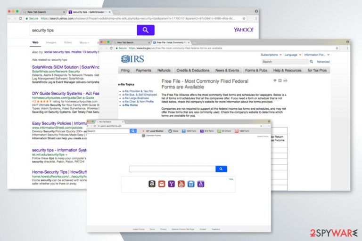Open IRS Help & Resources menu
The image size is (362, 241).
287,70
